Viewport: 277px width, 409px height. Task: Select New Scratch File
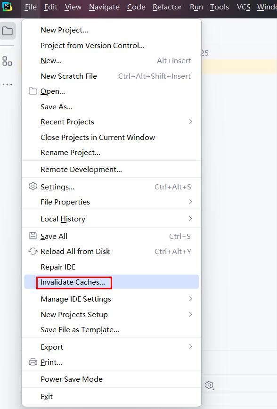click(111, 76)
